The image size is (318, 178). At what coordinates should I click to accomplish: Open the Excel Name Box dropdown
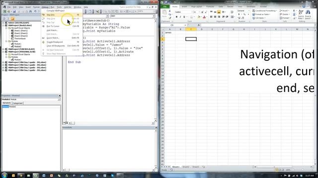click(185, 25)
